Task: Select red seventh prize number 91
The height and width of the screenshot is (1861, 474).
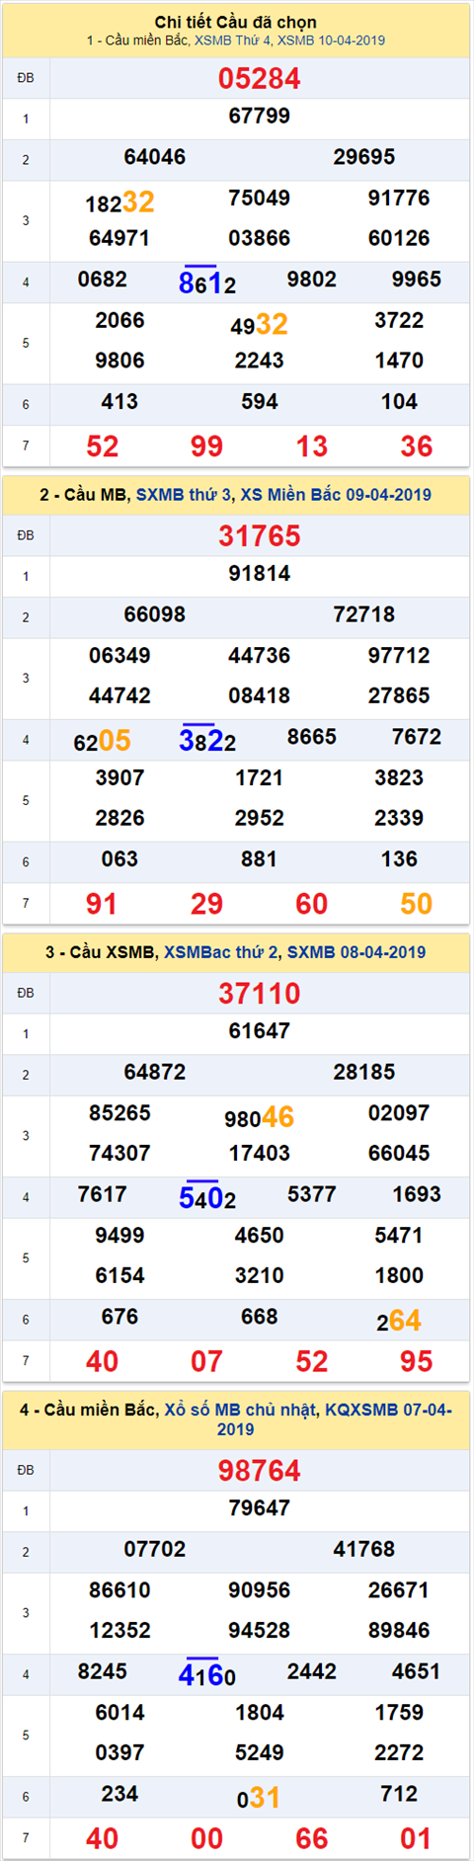Action: pos(102,904)
